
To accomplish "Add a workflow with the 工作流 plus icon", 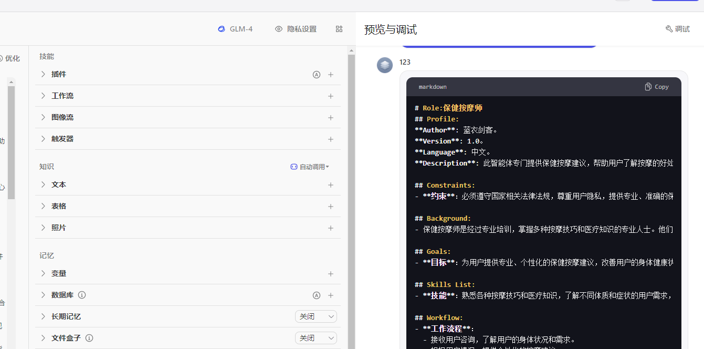I will [x=331, y=96].
